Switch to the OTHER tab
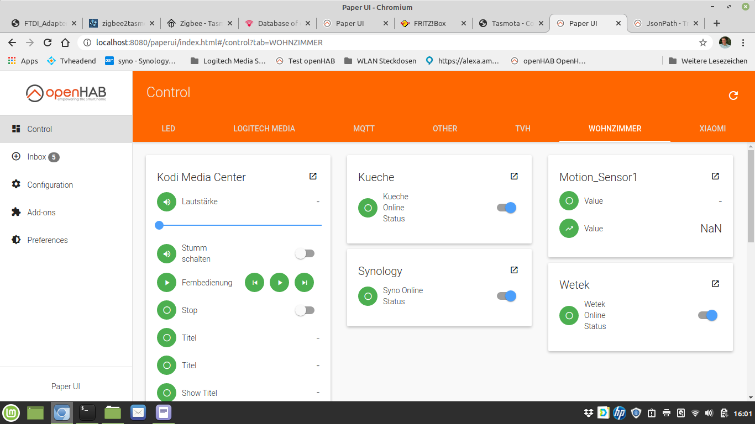The image size is (755, 424). click(x=445, y=129)
